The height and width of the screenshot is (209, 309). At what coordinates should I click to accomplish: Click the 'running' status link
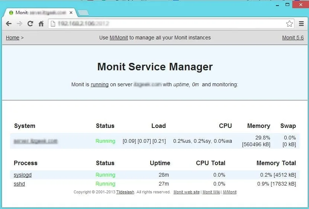tap(100, 84)
